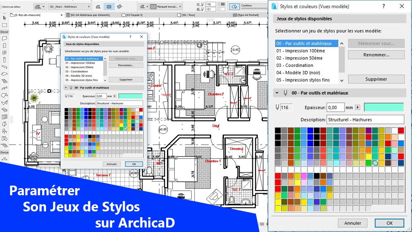Click Annuler in the large dialog
The height and width of the screenshot is (232, 412).
click(x=353, y=223)
